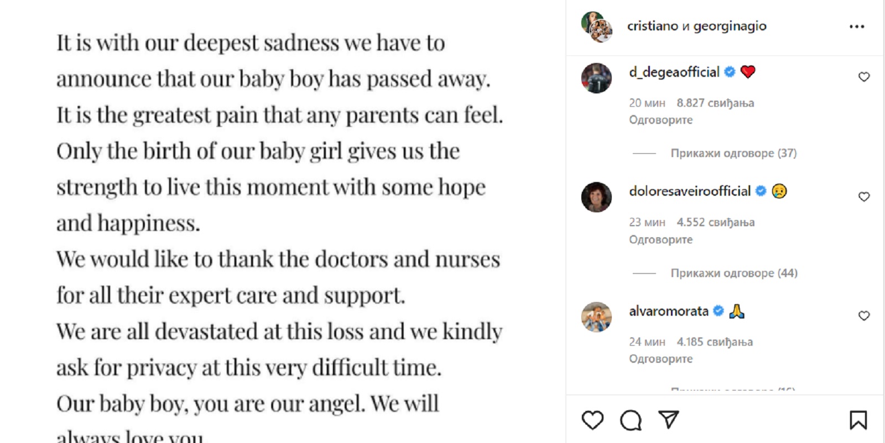Screen dimensions: 885x443
Task: Like d_degeaofficial's comment
Action: [864, 77]
